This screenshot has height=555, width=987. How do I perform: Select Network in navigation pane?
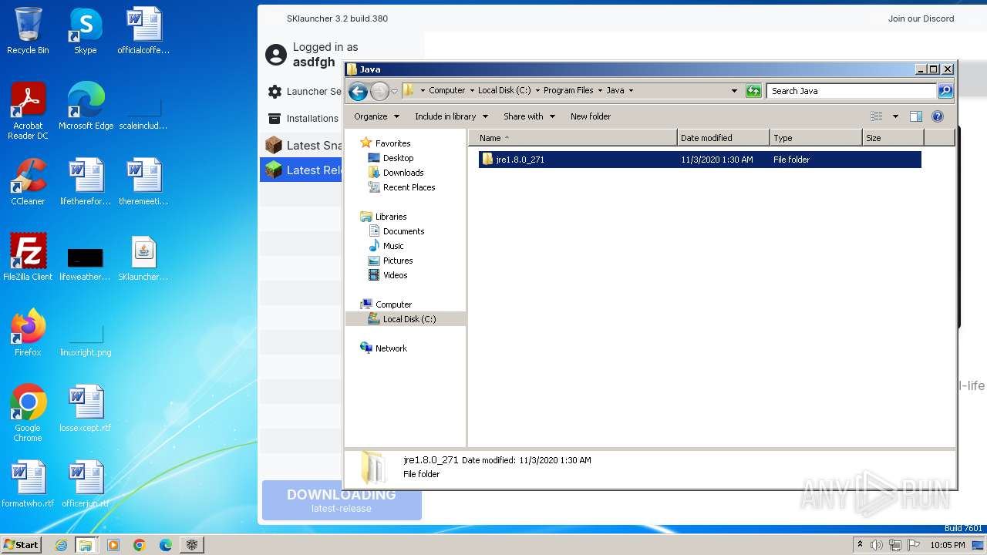[x=391, y=348]
